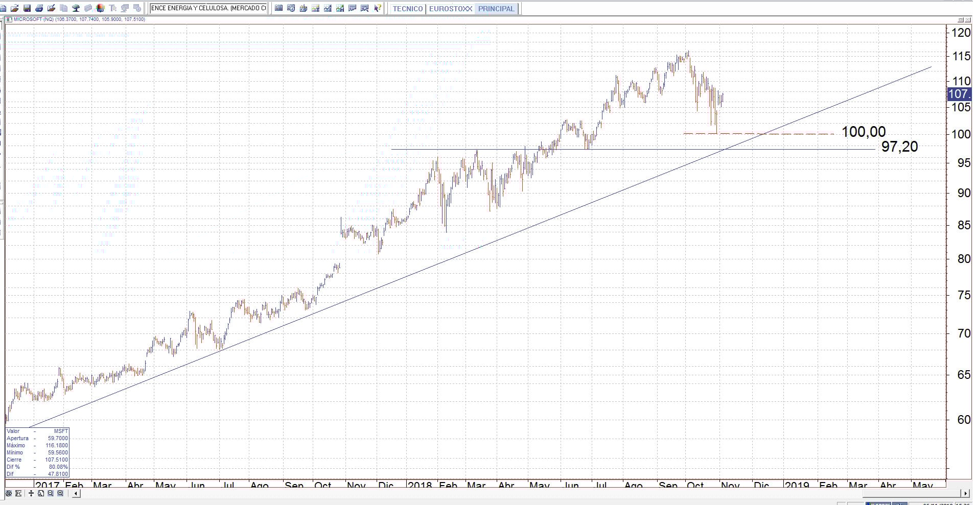Click the 115 price axis label
The image size is (977, 505).
pyautogui.click(x=961, y=57)
